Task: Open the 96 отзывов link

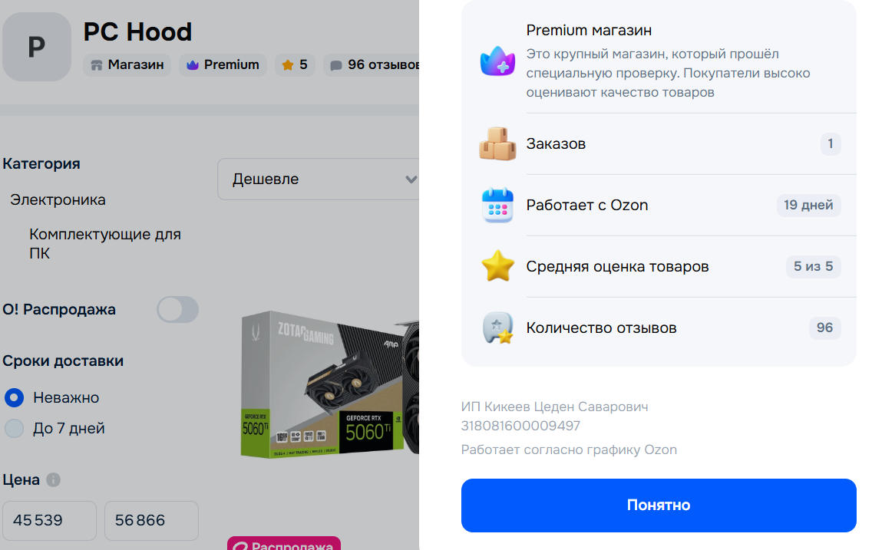Action: (372, 65)
